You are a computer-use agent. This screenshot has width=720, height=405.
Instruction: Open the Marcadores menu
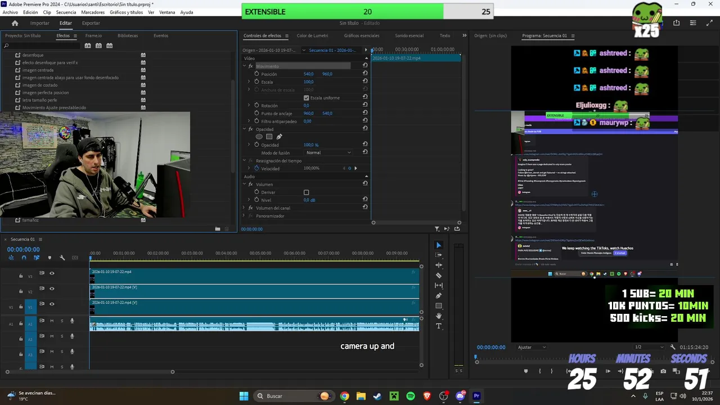(93, 12)
